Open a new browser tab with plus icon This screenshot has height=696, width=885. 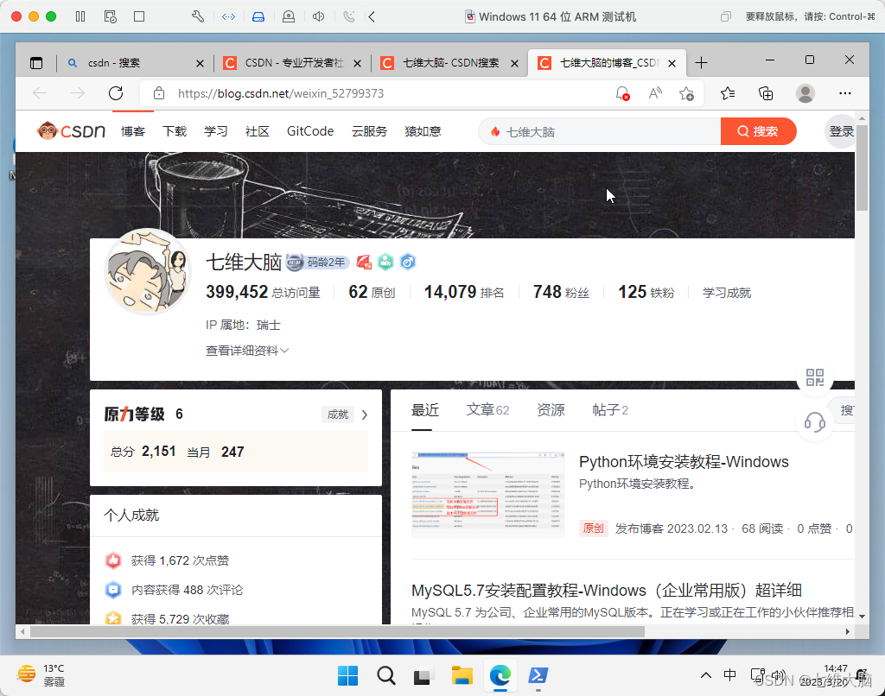pos(701,63)
